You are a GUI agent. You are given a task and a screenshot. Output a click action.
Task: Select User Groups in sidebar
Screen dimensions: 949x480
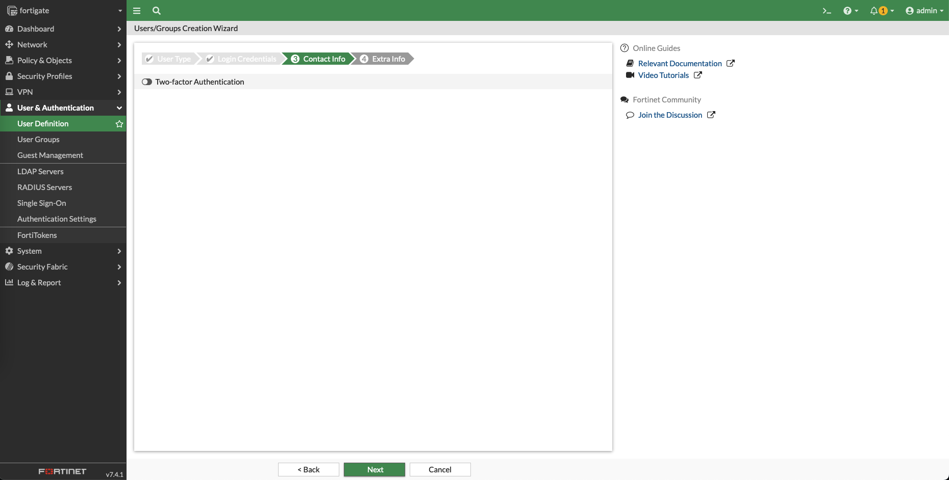pos(38,140)
